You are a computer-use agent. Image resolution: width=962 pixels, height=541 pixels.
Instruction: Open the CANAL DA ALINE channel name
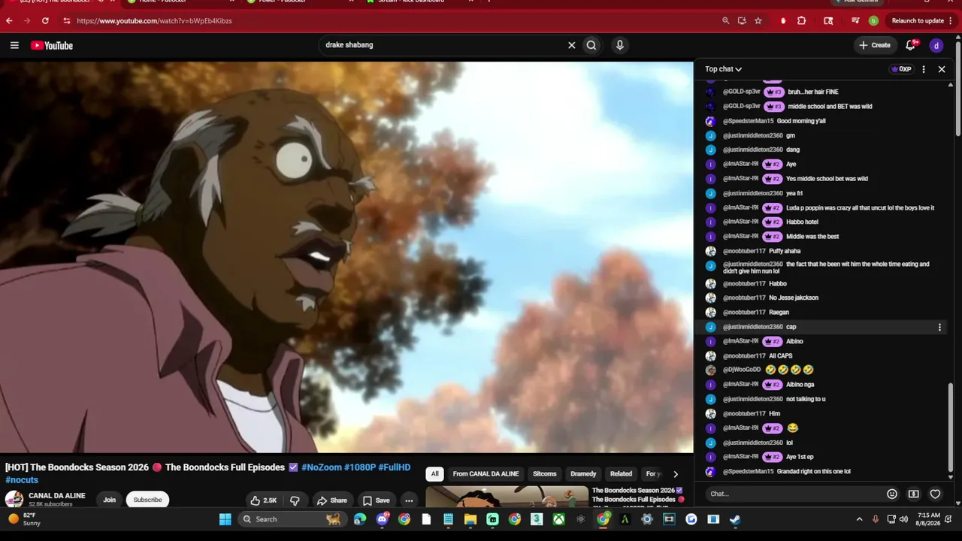[x=57, y=496]
